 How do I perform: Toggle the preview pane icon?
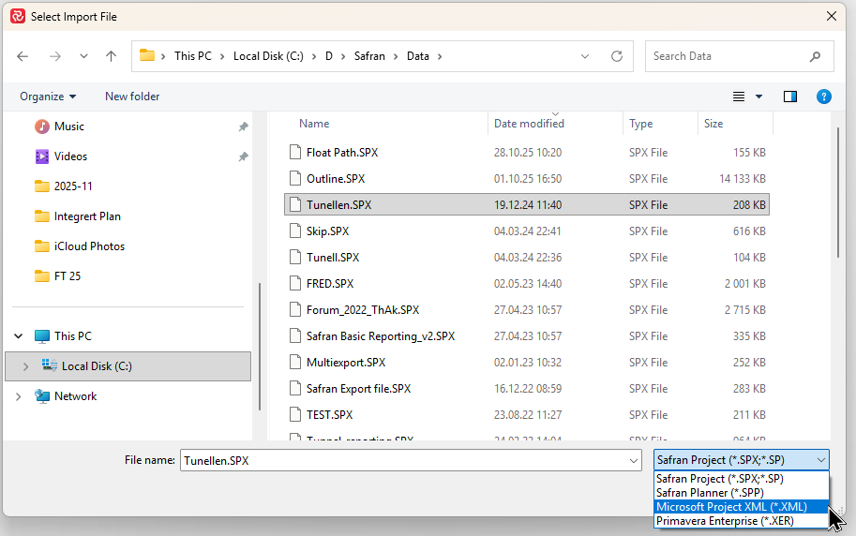click(x=790, y=97)
